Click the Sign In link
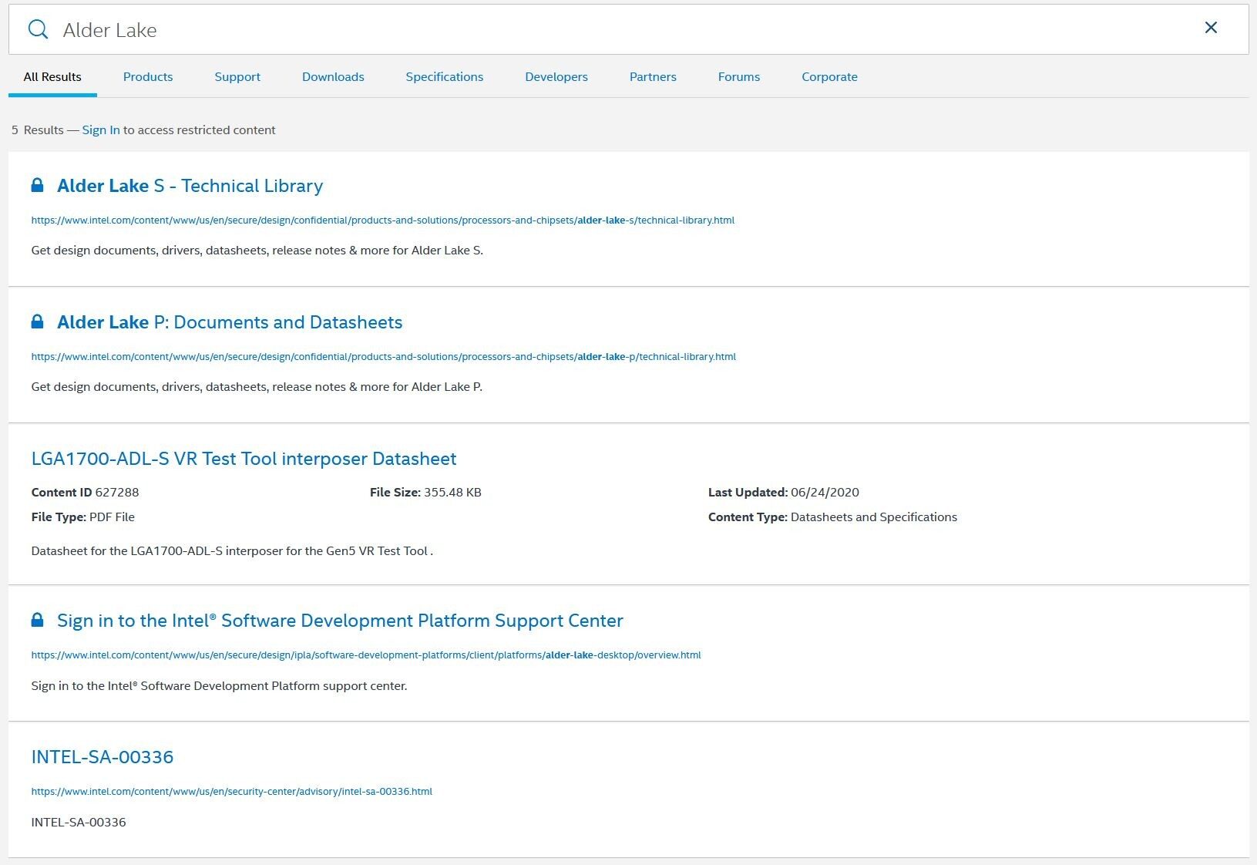This screenshot has height=865, width=1257. click(101, 130)
